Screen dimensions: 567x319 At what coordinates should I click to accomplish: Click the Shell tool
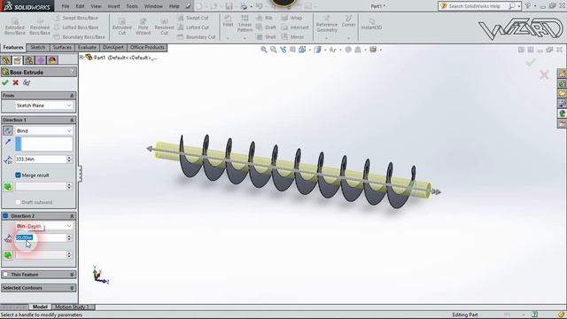click(x=266, y=37)
